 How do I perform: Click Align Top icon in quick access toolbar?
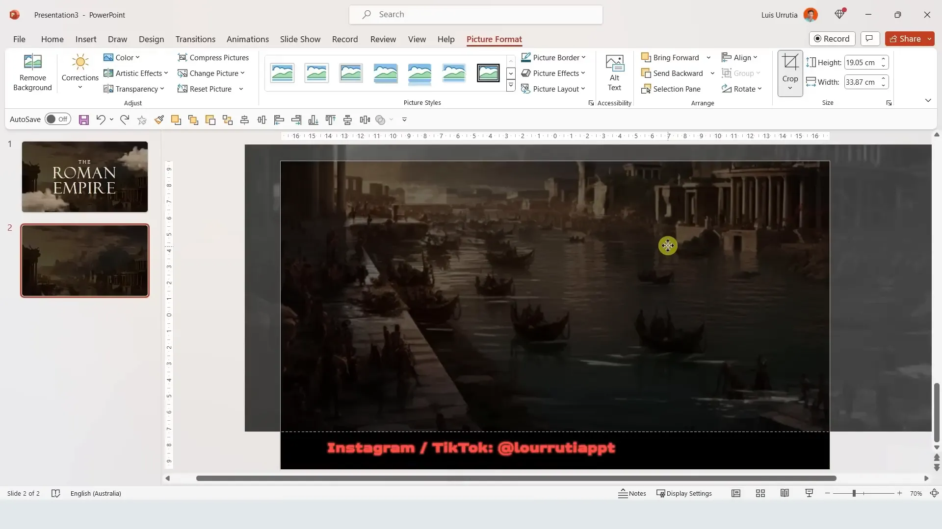(331, 120)
